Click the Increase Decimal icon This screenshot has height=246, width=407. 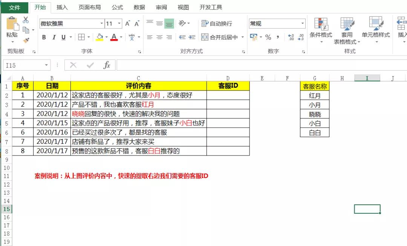pos(290,37)
